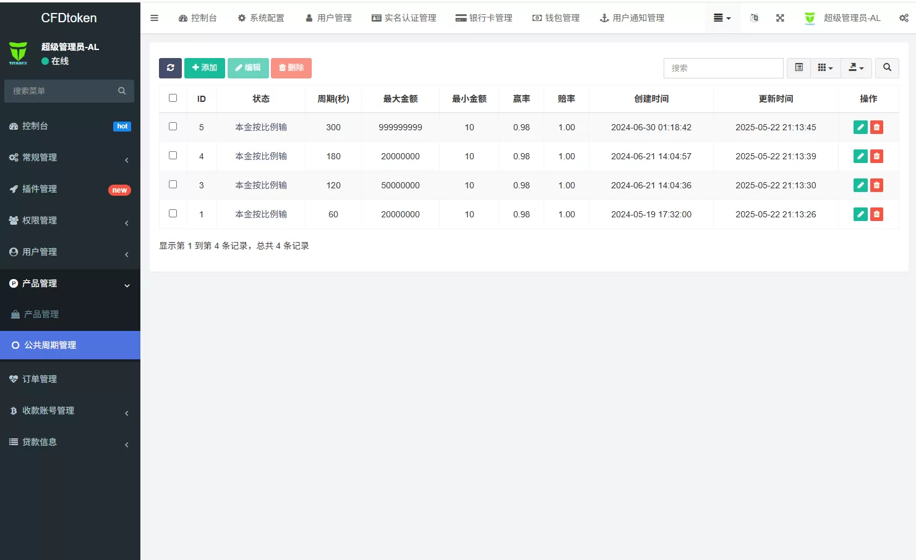Delete record ID 1 using trash icon

click(876, 214)
